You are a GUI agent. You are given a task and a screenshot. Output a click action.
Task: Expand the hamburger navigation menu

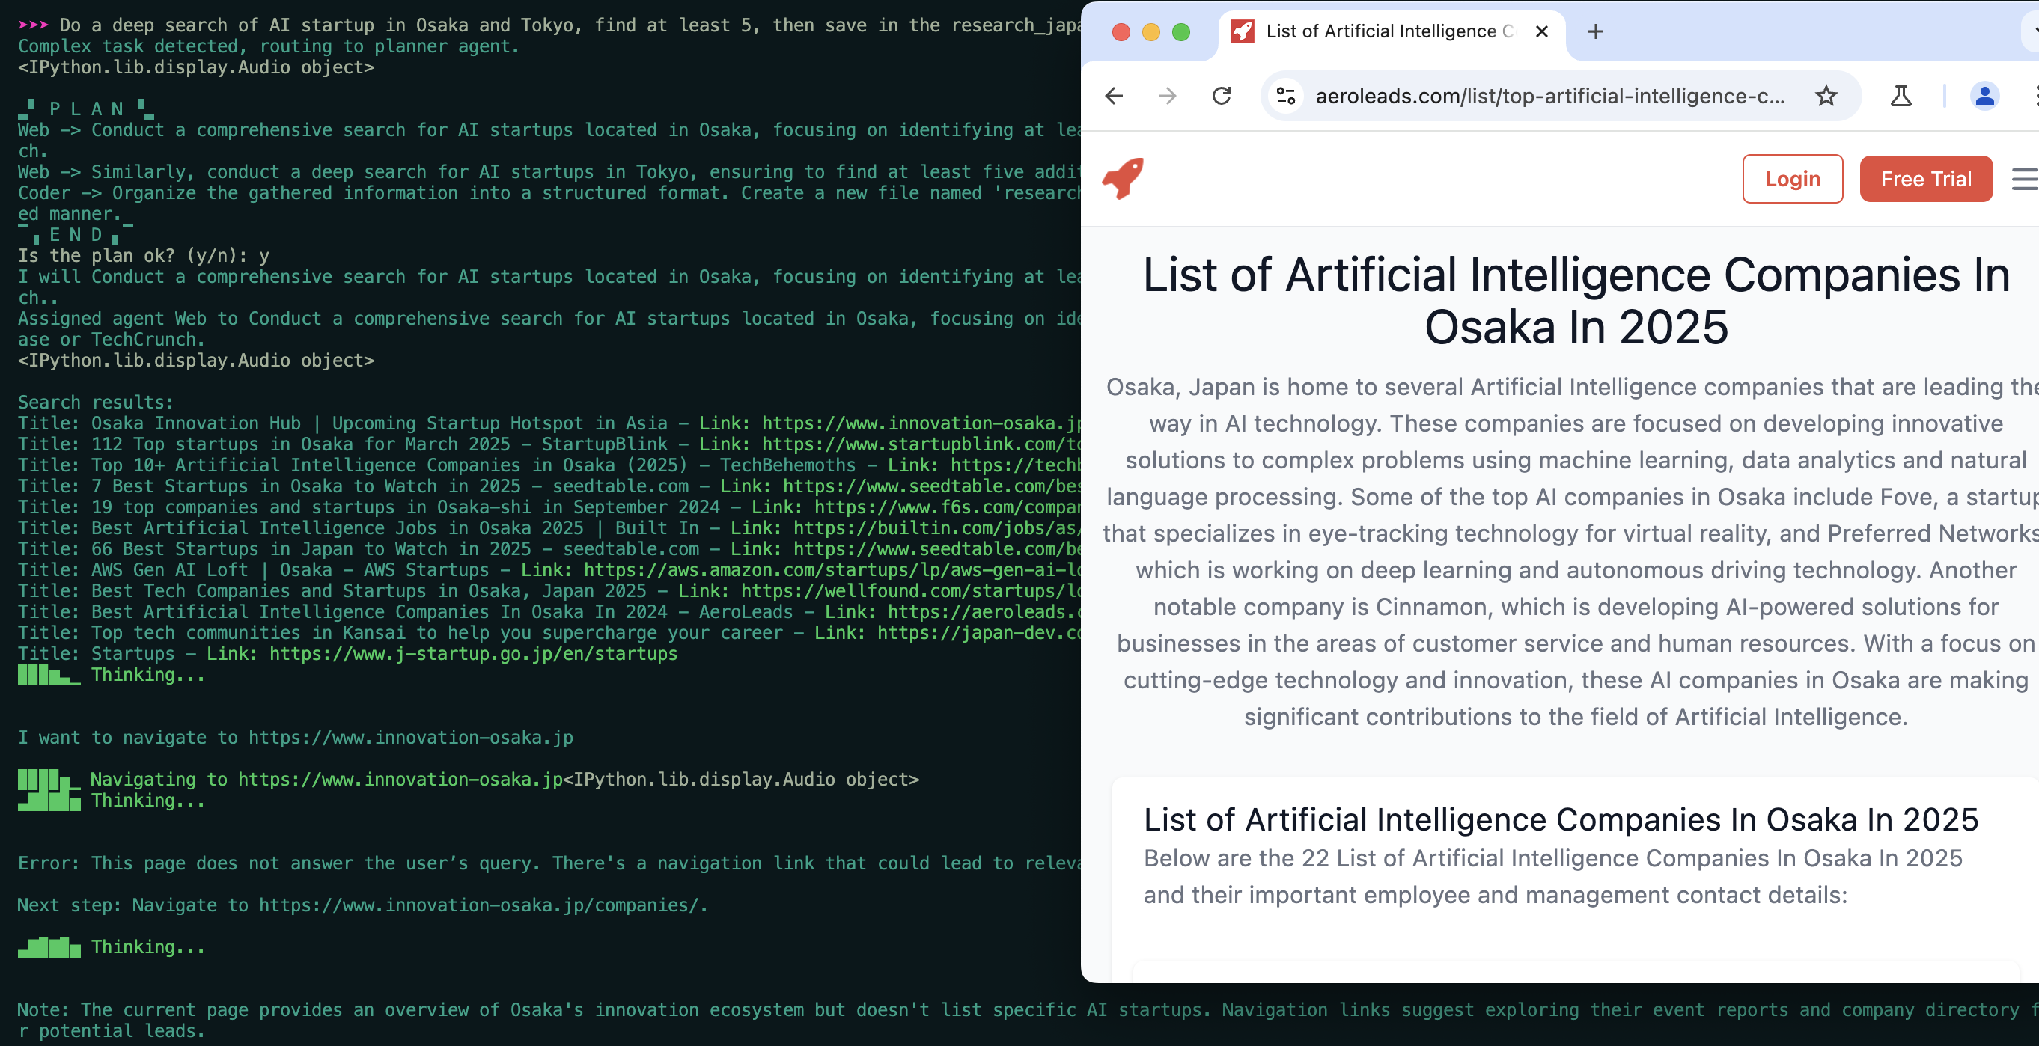(2025, 179)
